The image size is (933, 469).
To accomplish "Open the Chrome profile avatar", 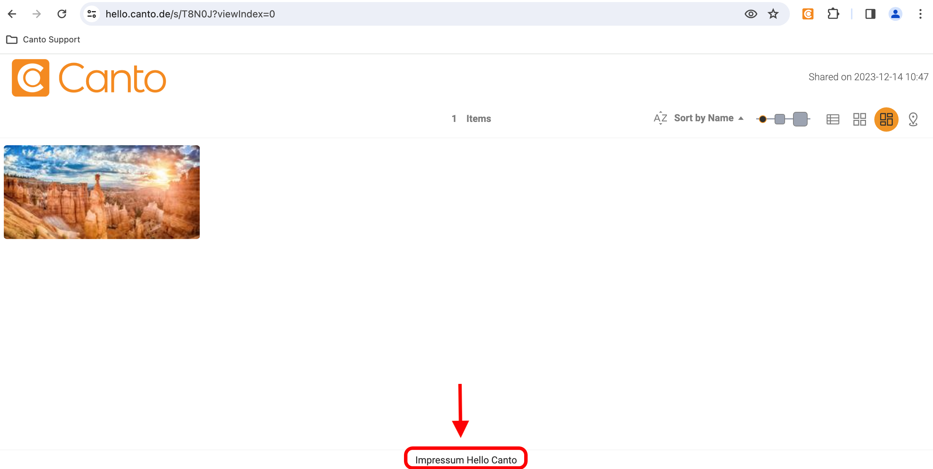I will tap(895, 14).
